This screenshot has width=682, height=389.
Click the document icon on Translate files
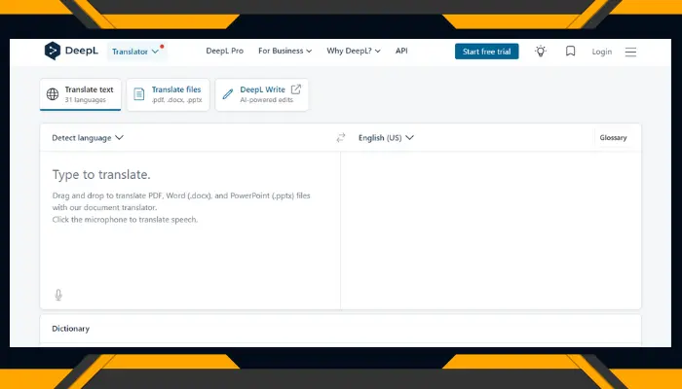[x=138, y=94]
